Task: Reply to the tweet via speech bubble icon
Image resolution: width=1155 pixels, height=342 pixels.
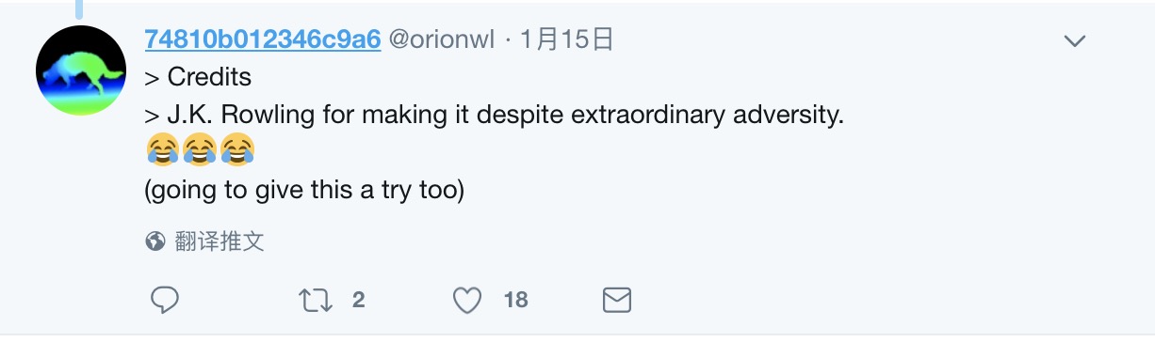Action: click(x=165, y=301)
